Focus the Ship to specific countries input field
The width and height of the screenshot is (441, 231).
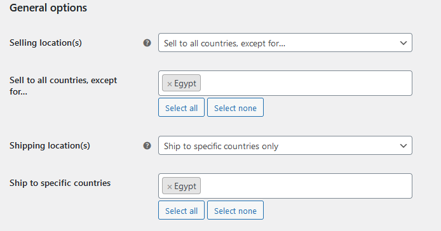pyautogui.click(x=306, y=186)
